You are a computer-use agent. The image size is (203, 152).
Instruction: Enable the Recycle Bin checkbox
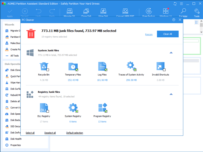[48, 70]
